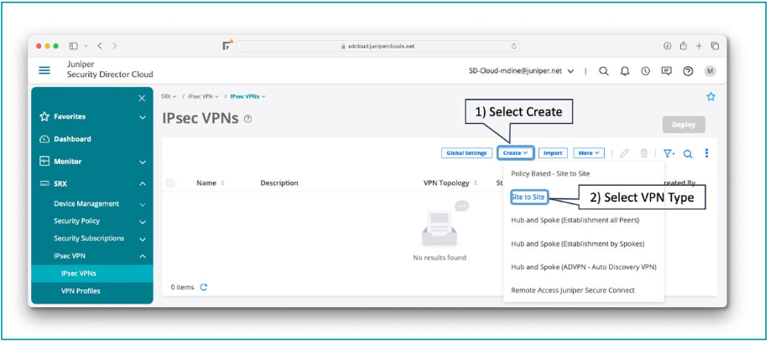Open the Create dropdown button
This screenshot has height=343, width=770.
(x=515, y=153)
